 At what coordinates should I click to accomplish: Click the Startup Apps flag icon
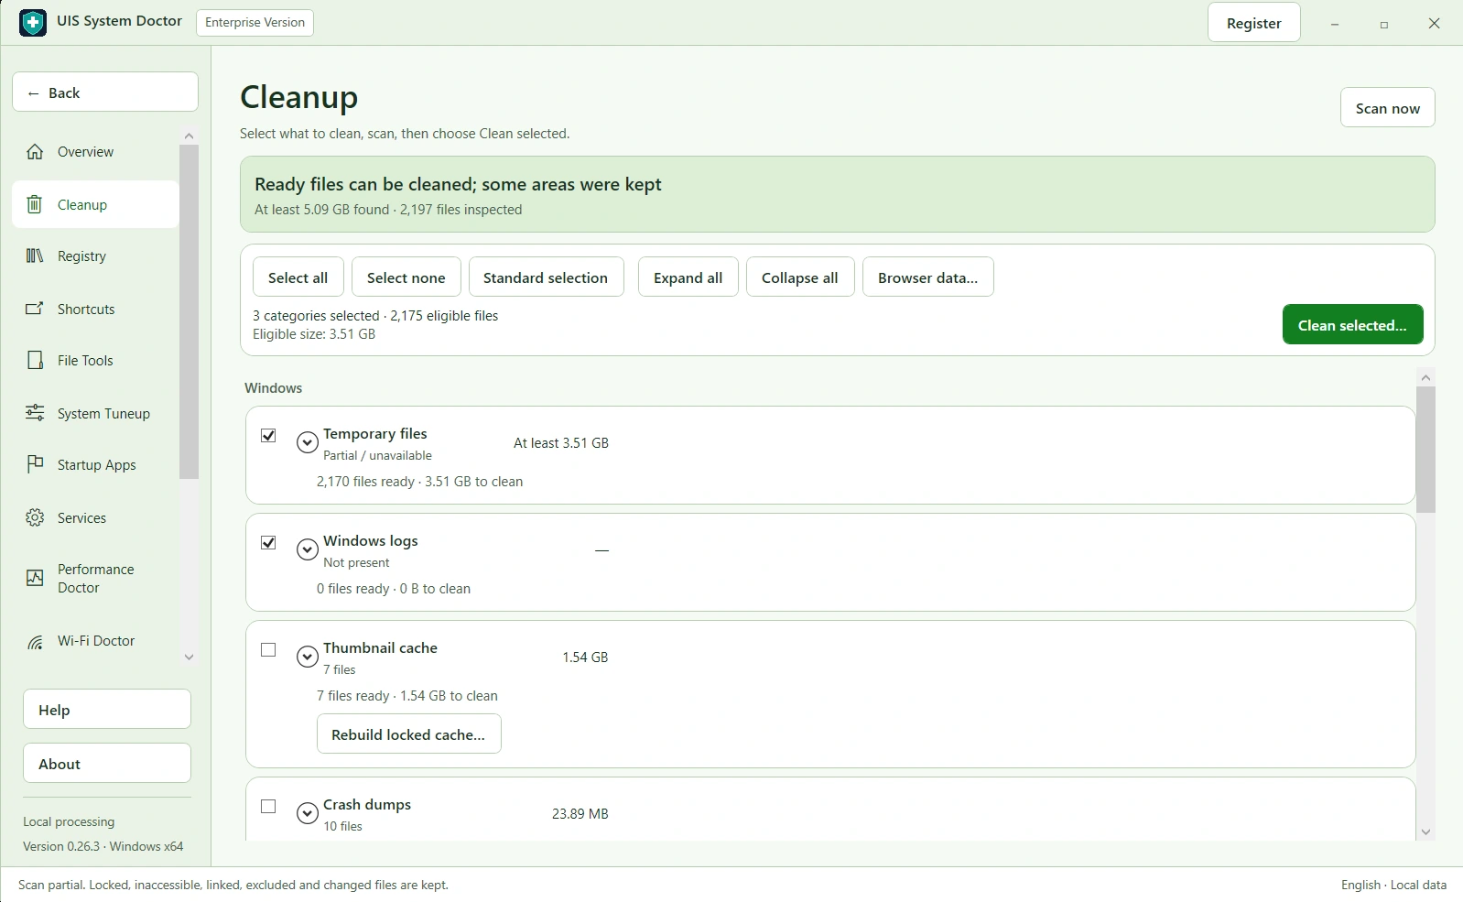(35, 464)
